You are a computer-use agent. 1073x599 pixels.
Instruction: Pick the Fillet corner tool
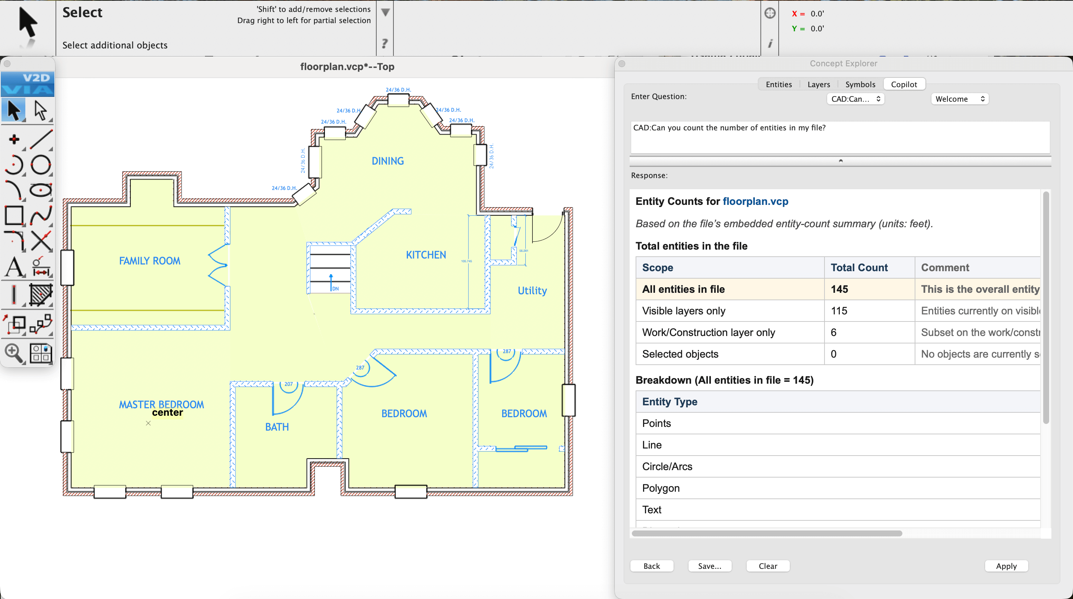[15, 241]
